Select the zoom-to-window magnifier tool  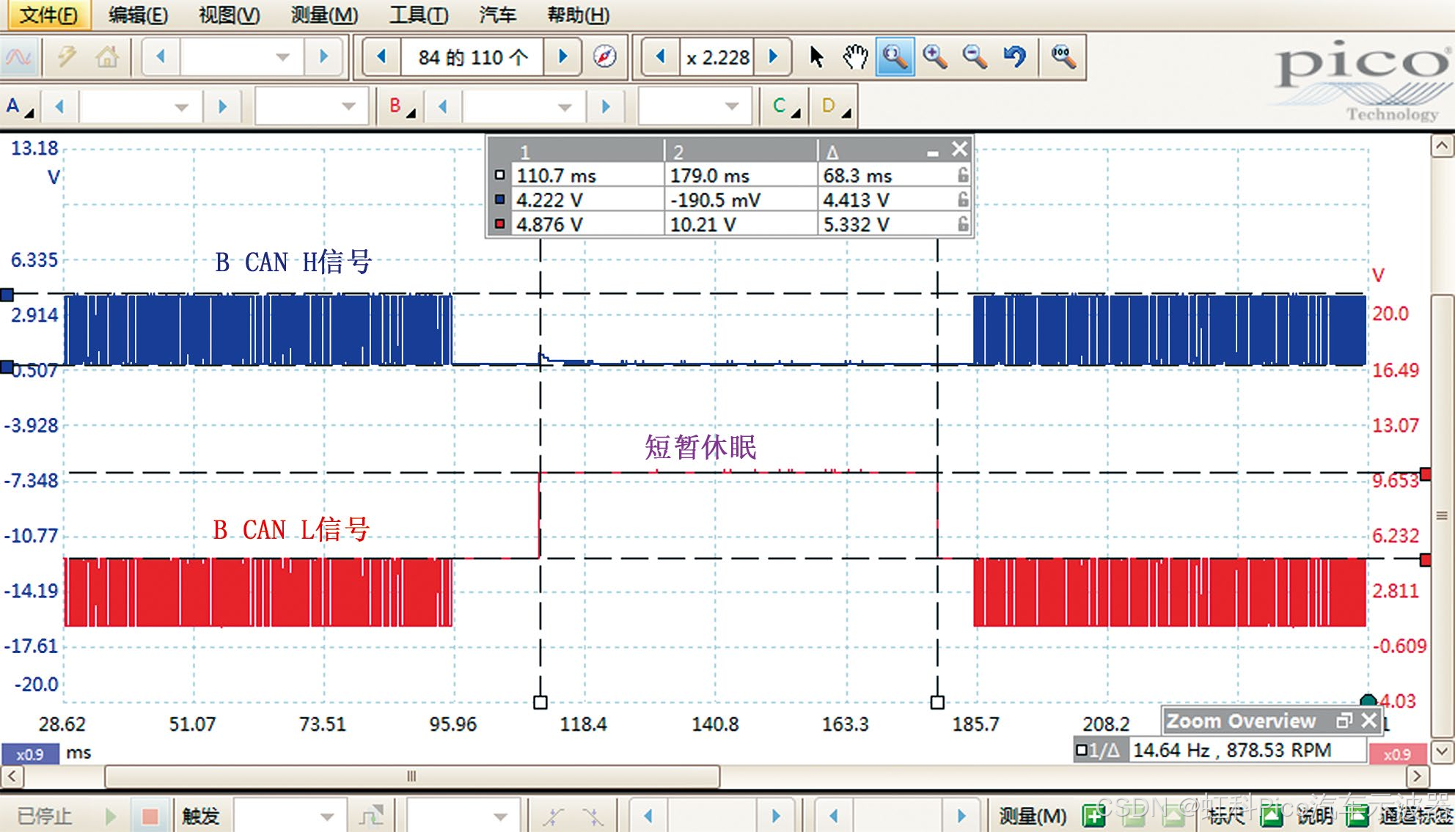coord(895,56)
